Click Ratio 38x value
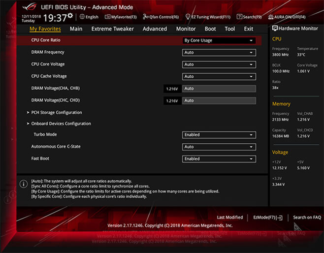The width and height of the screenshot is (324, 253). 275,88
